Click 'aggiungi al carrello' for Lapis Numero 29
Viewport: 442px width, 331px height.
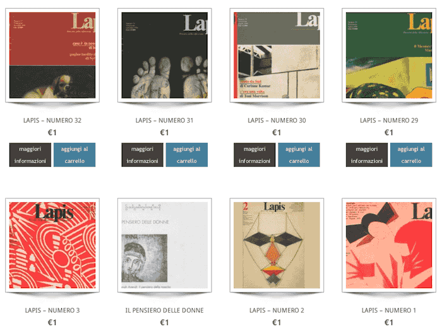(411, 155)
